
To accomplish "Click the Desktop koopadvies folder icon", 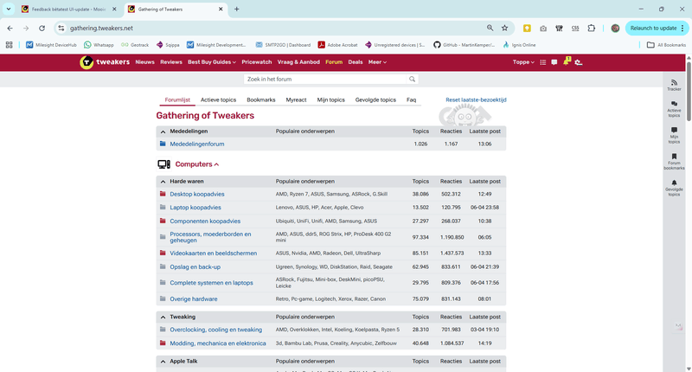I will coord(163,194).
